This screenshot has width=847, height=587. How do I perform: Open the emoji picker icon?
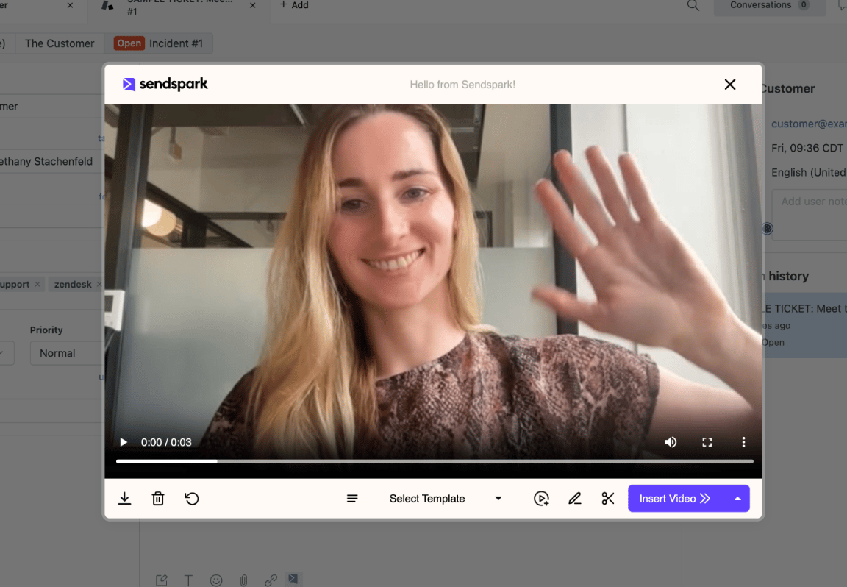[216, 580]
